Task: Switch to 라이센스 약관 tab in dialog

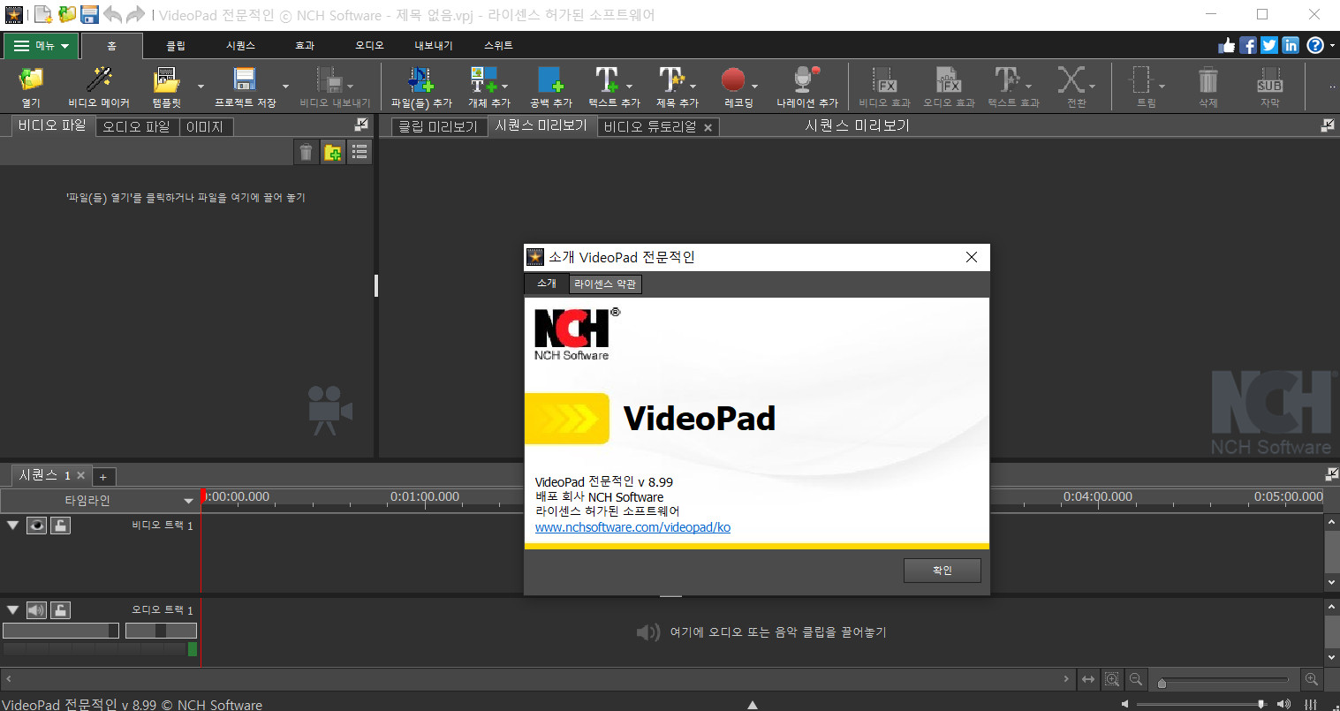Action: [x=604, y=284]
